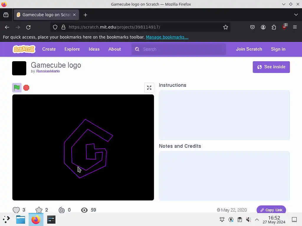The height and width of the screenshot is (226, 302).
Task: Expand the list all tabs chevron
Action: (x=296, y=15)
